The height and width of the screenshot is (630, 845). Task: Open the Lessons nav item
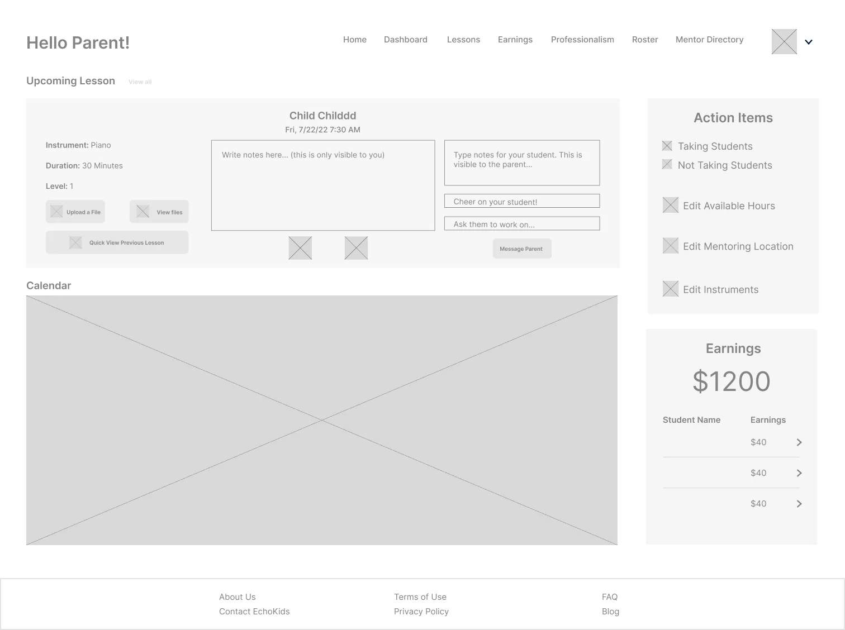click(463, 40)
